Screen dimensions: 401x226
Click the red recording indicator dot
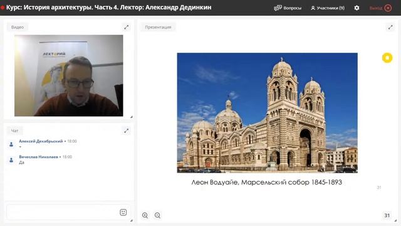click(x=3, y=8)
